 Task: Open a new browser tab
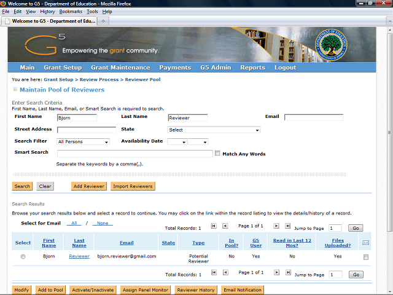(103, 21)
